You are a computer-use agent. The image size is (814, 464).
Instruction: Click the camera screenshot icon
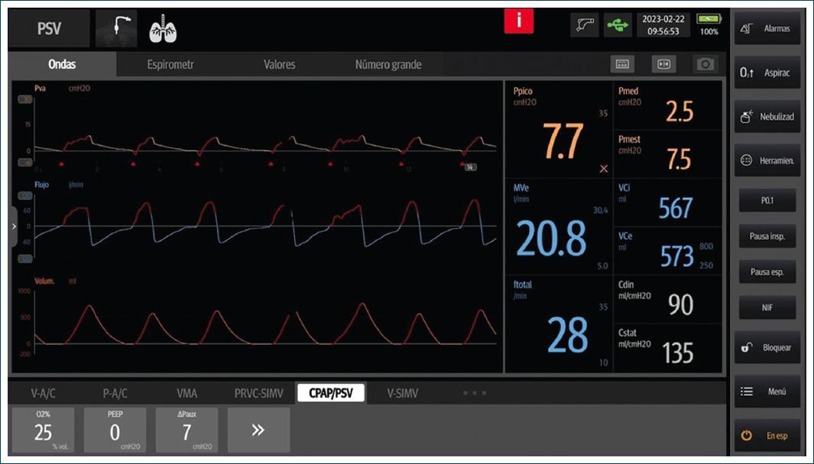705,65
